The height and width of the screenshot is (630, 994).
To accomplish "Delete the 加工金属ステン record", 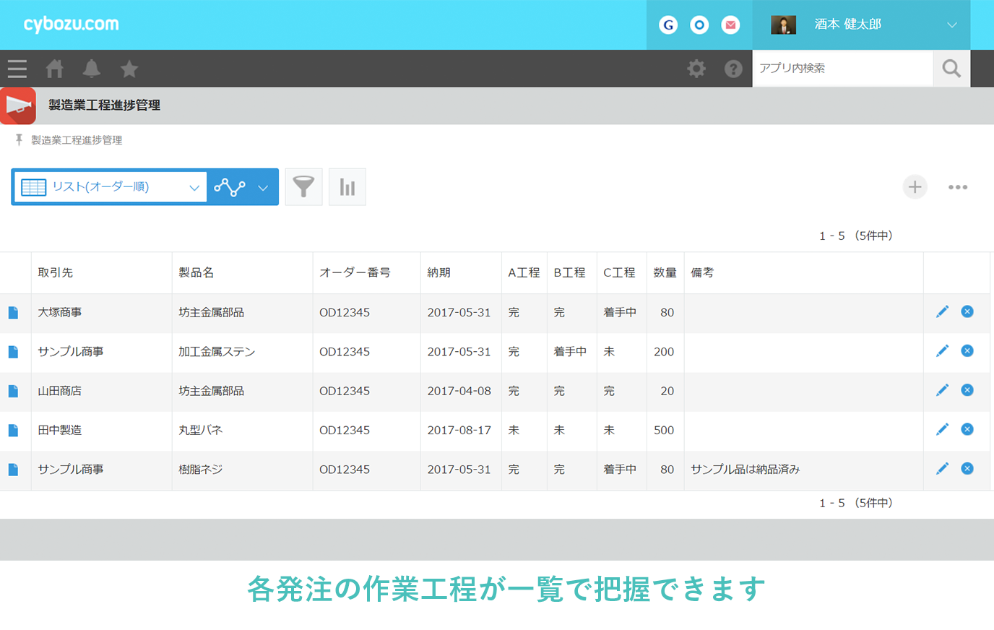I will (x=967, y=350).
